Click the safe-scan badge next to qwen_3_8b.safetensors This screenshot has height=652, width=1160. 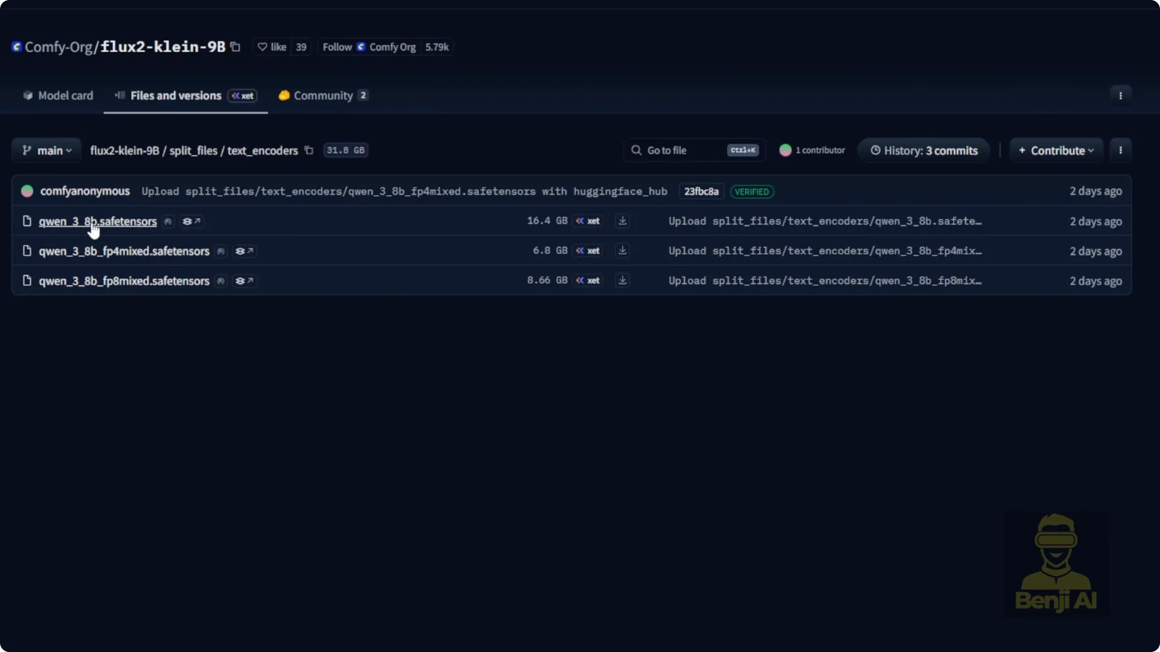tap(168, 222)
